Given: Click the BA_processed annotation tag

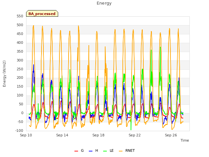Looking at the screenshot, I should click(x=42, y=13).
